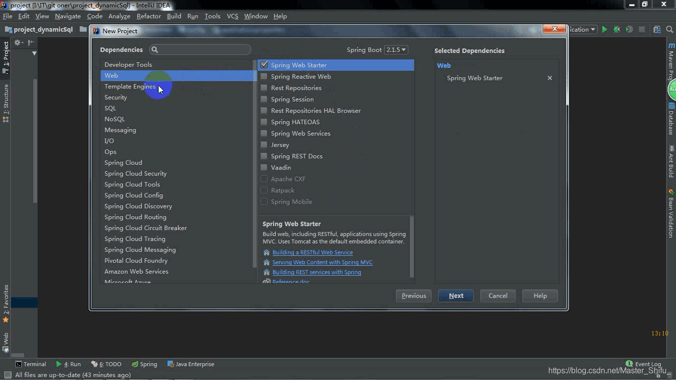Viewport: 676px width, 380px height.
Task: Enable the Jersey dependency
Action: (264, 144)
